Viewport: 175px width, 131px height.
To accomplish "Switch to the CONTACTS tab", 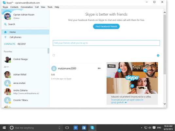I will [9, 44].
